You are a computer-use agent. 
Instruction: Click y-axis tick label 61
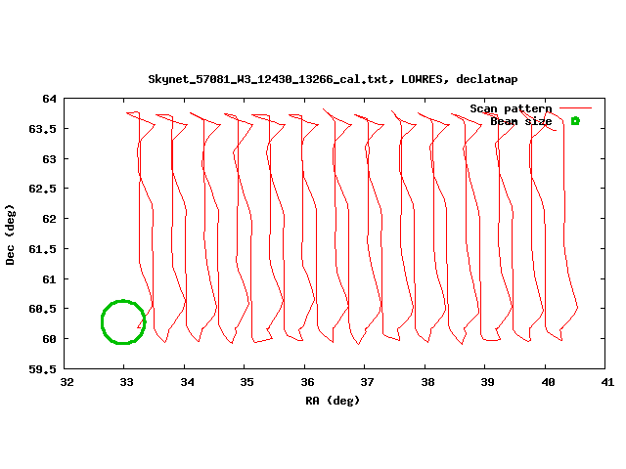(x=50, y=279)
